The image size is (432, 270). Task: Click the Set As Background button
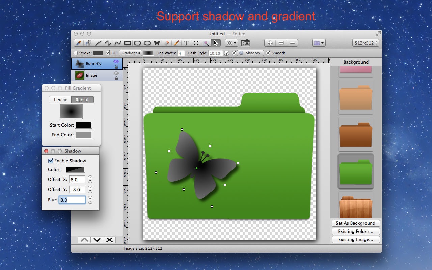(x=355, y=223)
